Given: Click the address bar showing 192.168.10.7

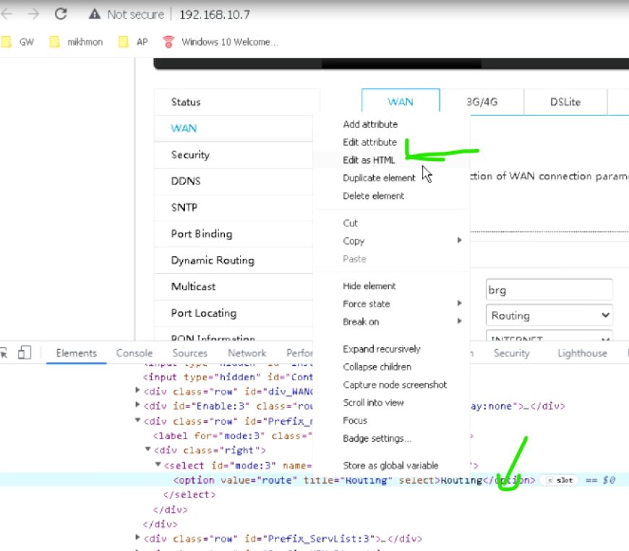Looking at the screenshot, I should pos(214,15).
